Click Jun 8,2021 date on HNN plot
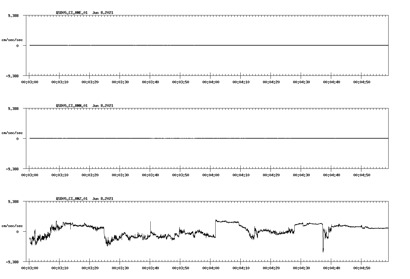 click(103, 106)
